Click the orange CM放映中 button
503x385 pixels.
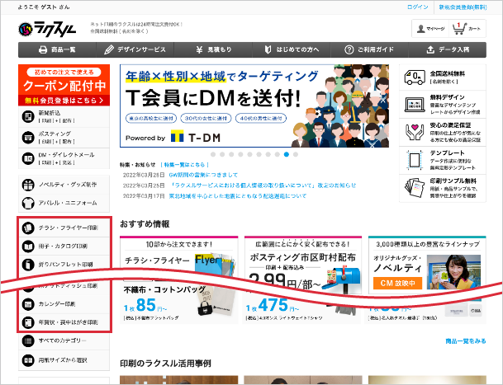(x=398, y=283)
